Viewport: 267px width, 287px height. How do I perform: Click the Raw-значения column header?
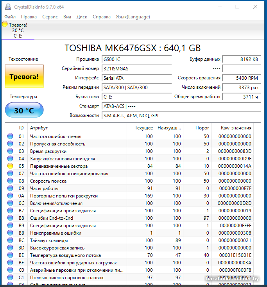233,128
